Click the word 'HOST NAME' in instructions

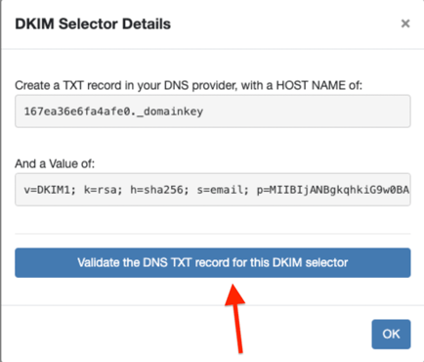click(x=311, y=85)
